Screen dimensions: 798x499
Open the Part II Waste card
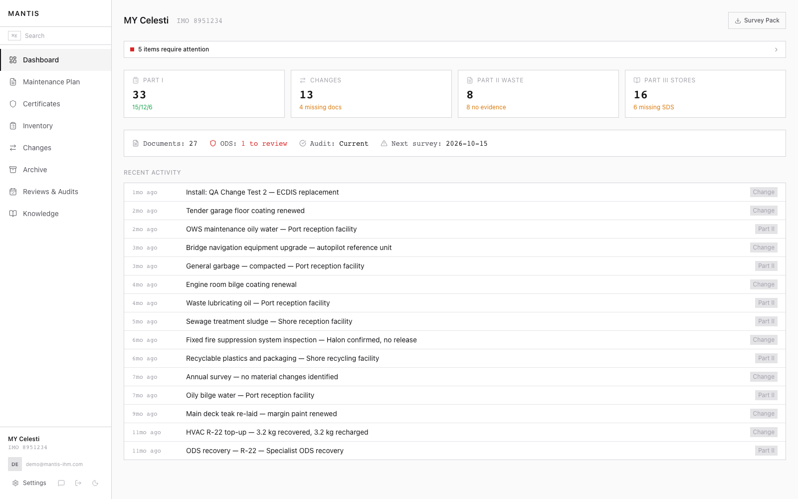click(538, 94)
